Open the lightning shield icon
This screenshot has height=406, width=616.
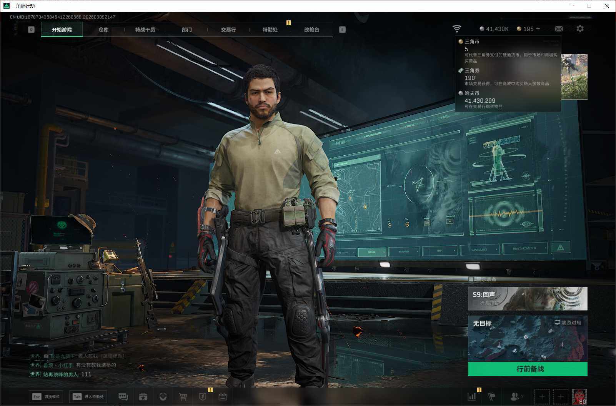[203, 397]
